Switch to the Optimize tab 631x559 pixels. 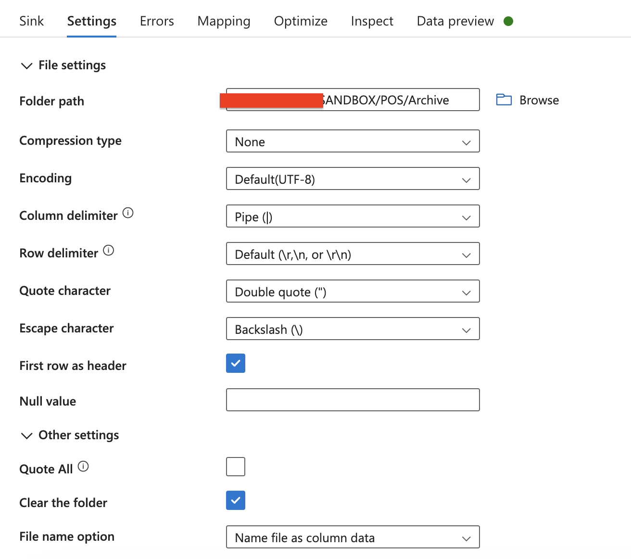click(301, 21)
